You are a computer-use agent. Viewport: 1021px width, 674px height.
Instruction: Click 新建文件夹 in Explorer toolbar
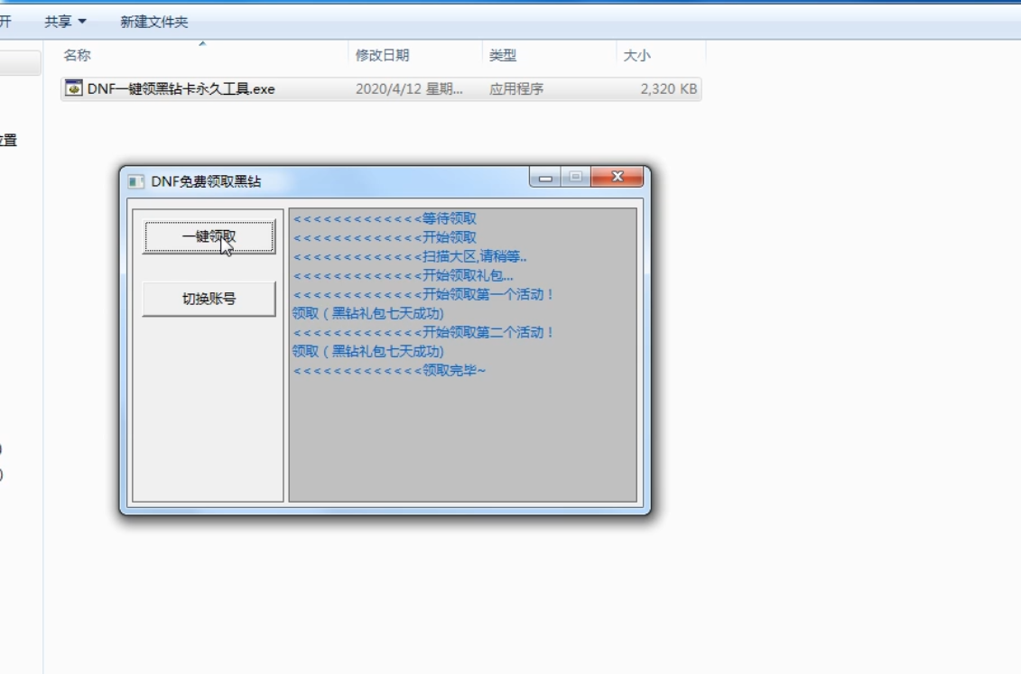[154, 22]
